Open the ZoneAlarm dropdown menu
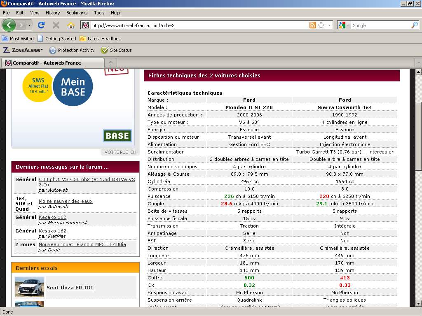Viewport: 422px width, 316px height. tap(23, 50)
